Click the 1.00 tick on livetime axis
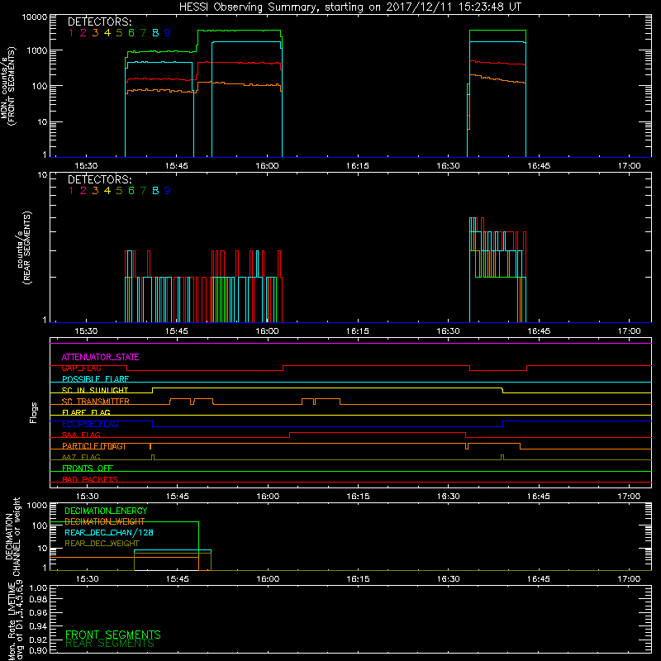The image size is (661, 661). click(38, 588)
